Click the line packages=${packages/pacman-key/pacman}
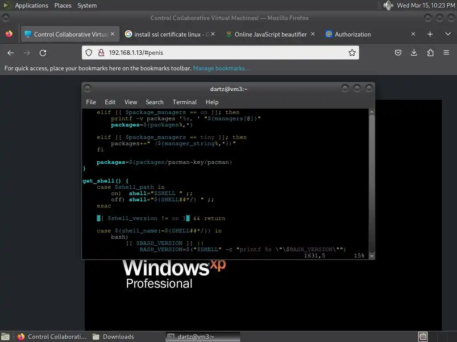This screenshot has height=342, width=457. pyautogui.click(x=164, y=162)
